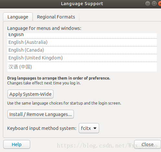This screenshot has height=152, width=161.
Task: Open Install / Remove Languages dialog
Action: pos(40,114)
